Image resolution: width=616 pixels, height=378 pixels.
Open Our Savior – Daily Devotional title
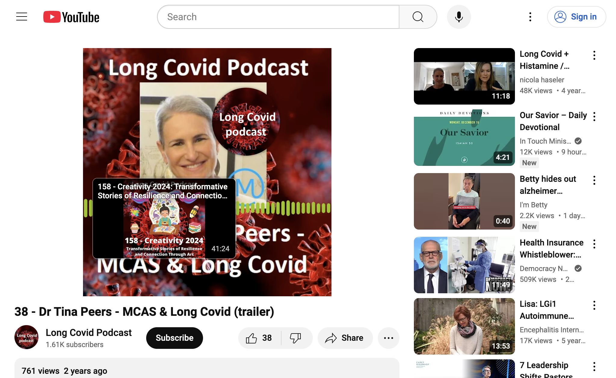[553, 121]
